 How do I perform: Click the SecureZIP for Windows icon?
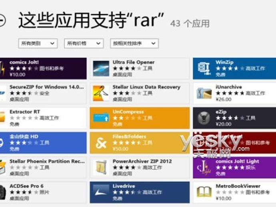3,93
